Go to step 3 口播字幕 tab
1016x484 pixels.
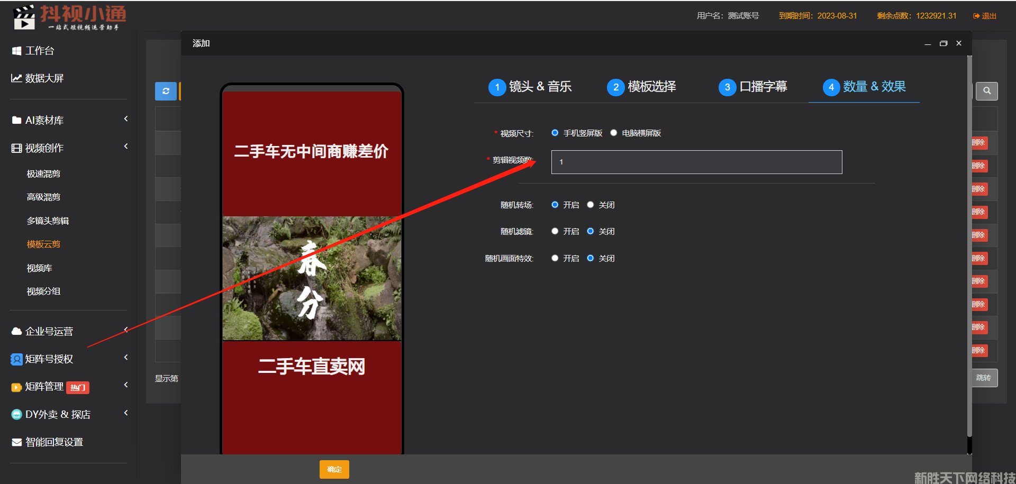tap(752, 87)
